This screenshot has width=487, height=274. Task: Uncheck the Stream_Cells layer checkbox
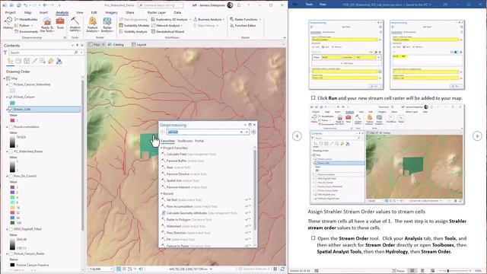click(11, 110)
